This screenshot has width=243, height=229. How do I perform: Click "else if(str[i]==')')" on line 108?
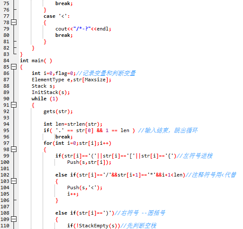click(85, 213)
